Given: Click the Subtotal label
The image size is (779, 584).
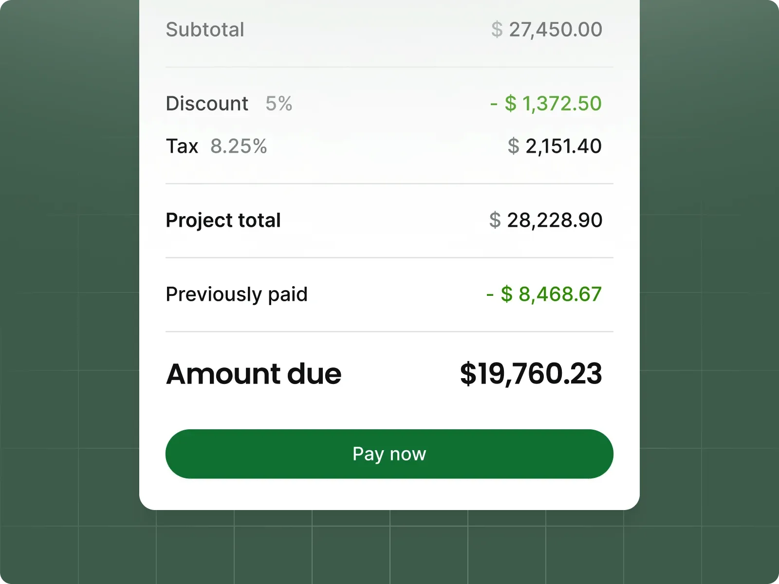Looking at the screenshot, I should (x=205, y=30).
